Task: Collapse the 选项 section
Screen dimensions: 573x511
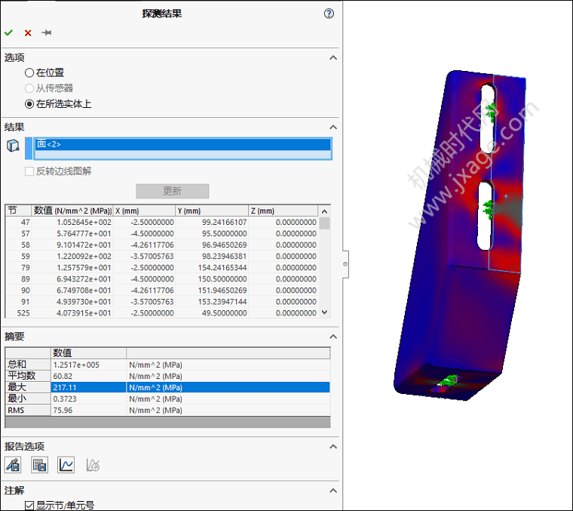Action: point(333,58)
